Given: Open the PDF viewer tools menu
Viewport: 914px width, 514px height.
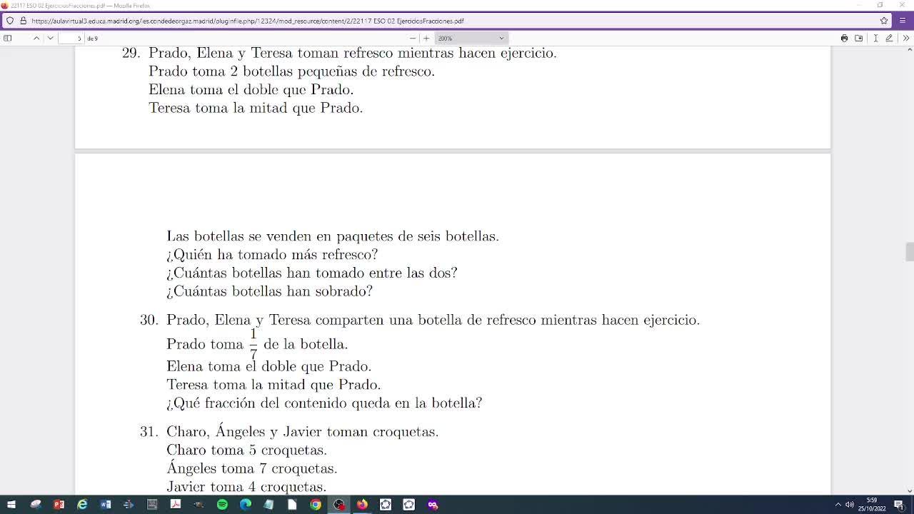Looking at the screenshot, I should pyautogui.click(x=906, y=38).
